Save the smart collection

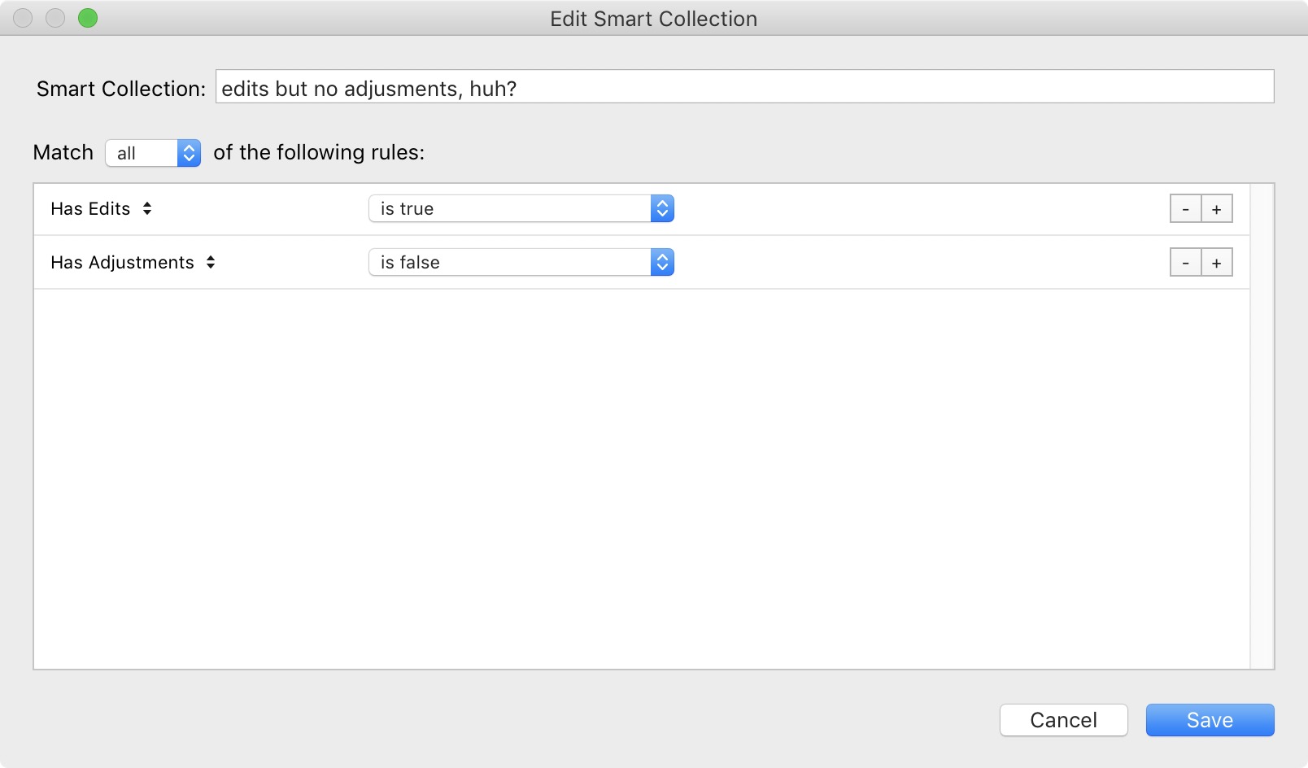pos(1210,720)
